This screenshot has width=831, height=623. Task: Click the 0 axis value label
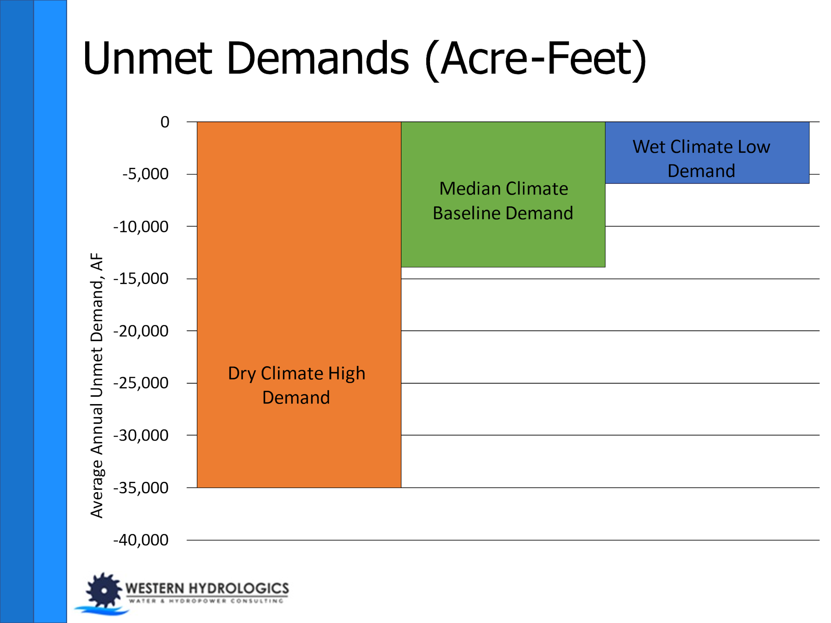click(165, 122)
